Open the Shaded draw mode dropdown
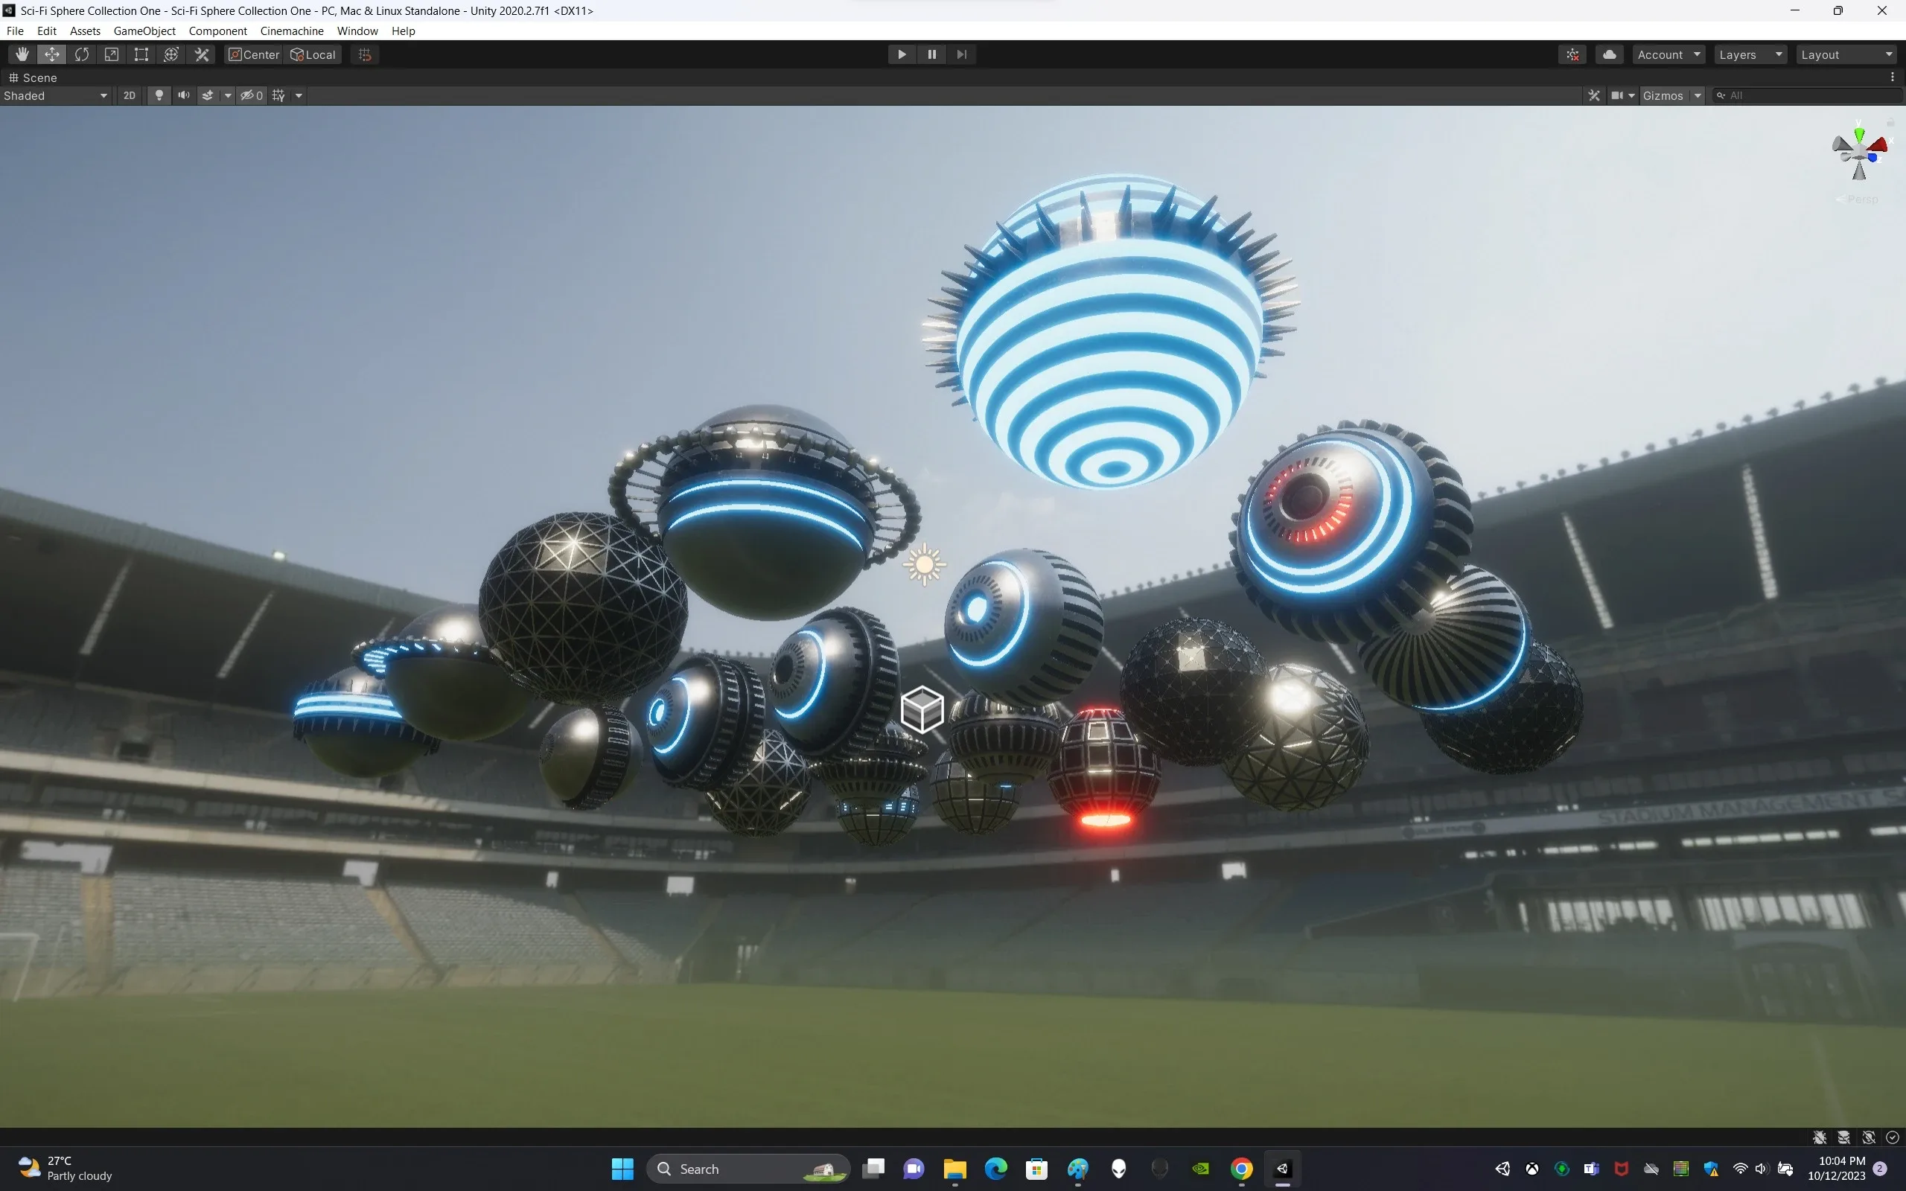This screenshot has width=1906, height=1191. pos(55,95)
